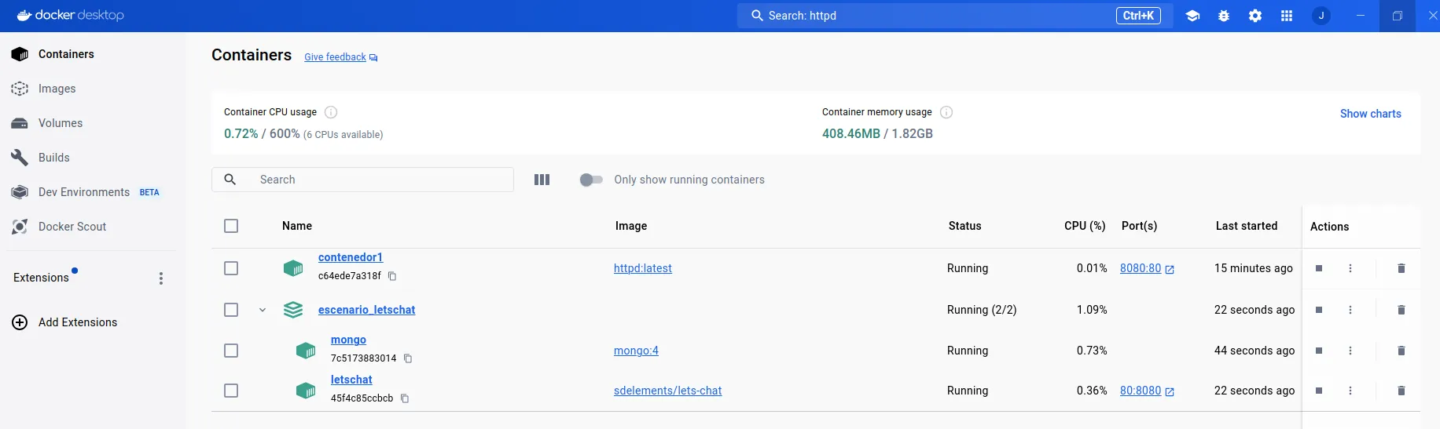Collapse the escenario_letschat stack
1440x429 pixels.
coord(263,310)
